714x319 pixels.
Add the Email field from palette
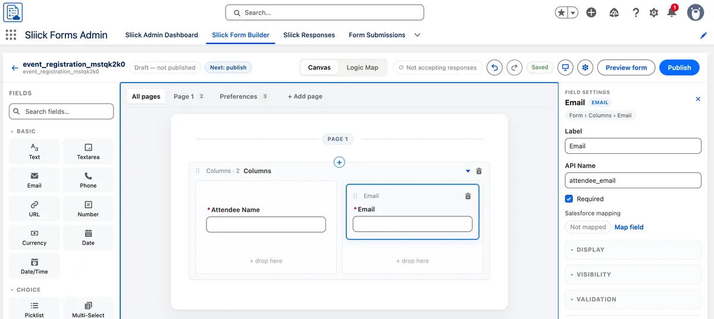35,180
